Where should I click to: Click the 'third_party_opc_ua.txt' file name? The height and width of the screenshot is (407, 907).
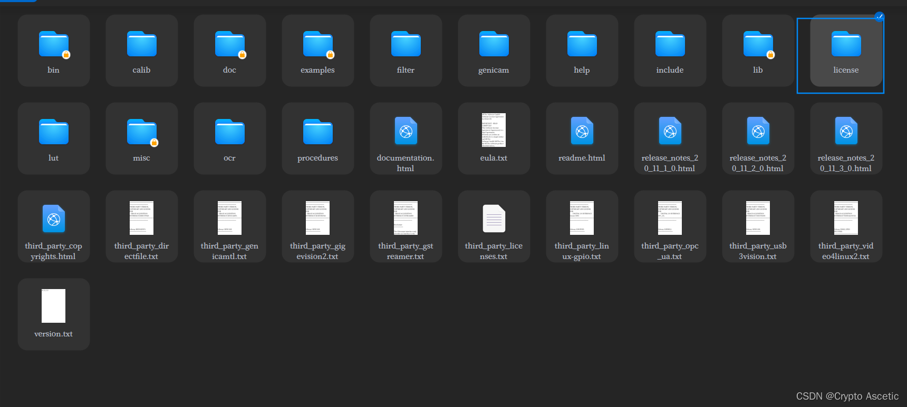[x=670, y=251]
